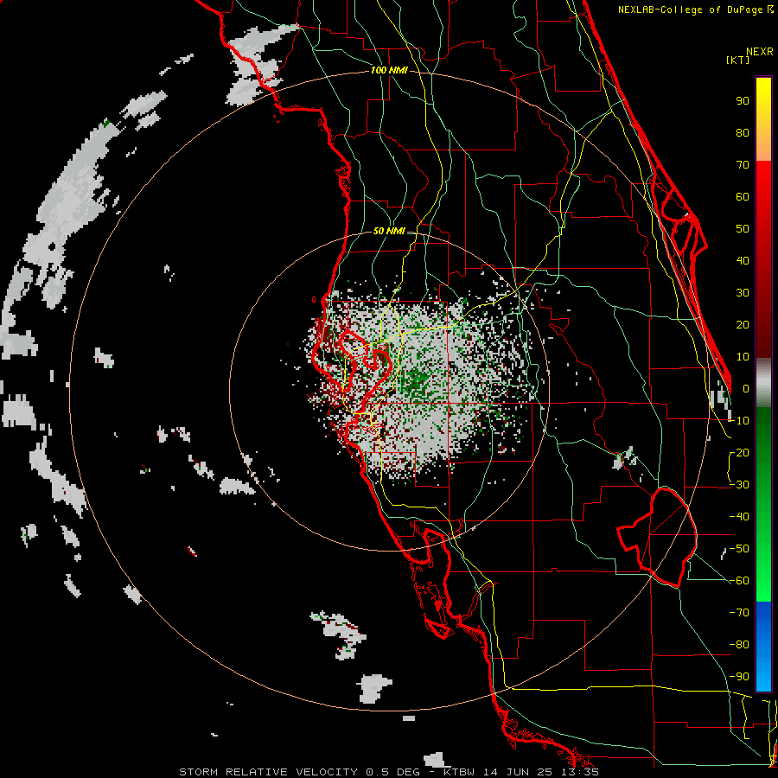
Task: Click the "-50" velocity scale value
Action: (x=739, y=549)
